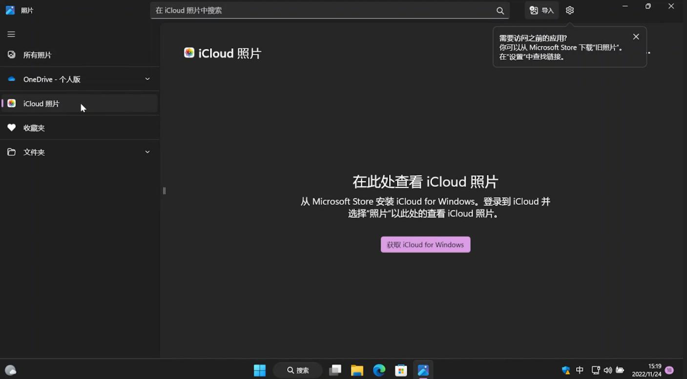Screen dimensions: 687x379
Task: Open 收藏夹 via the heart icon
Action: [x=11, y=127]
